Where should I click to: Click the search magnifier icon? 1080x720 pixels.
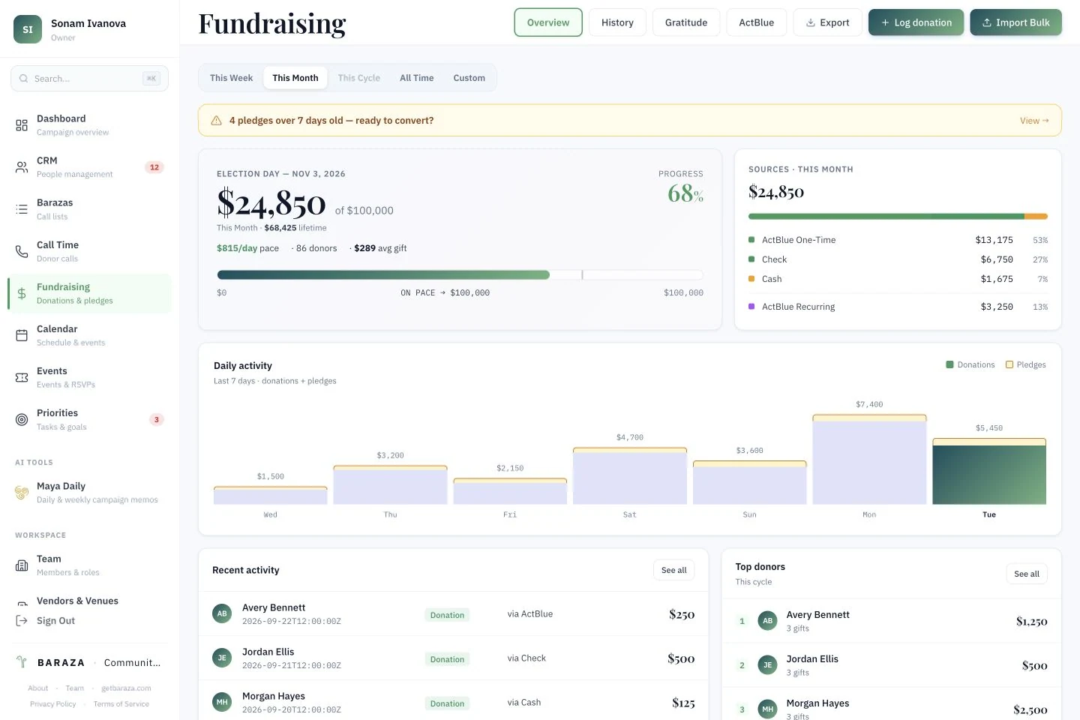tap(24, 79)
